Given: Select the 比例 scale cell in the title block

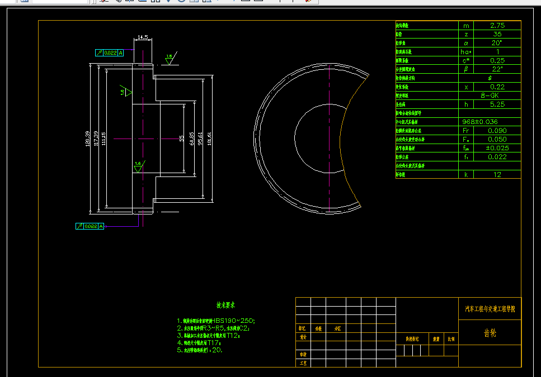Looking at the screenshot, I should (451, 339).
